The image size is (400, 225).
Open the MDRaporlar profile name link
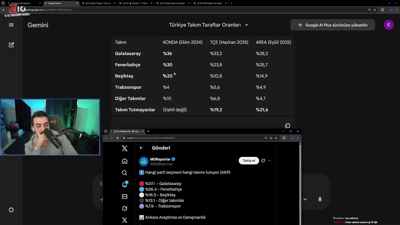[160, 159]
